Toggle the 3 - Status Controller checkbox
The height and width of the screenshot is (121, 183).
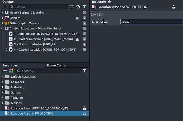(85, 44)
